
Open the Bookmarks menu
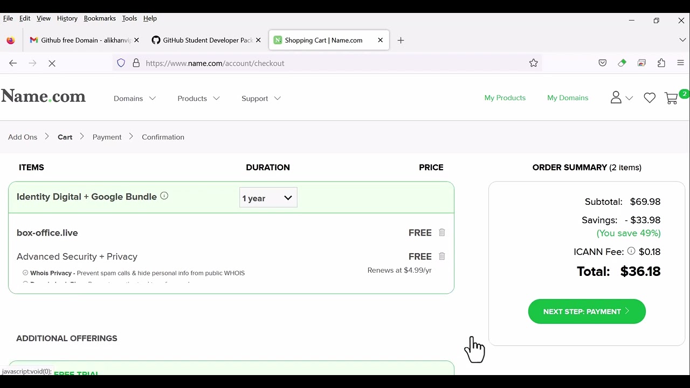tap(100, 18)
